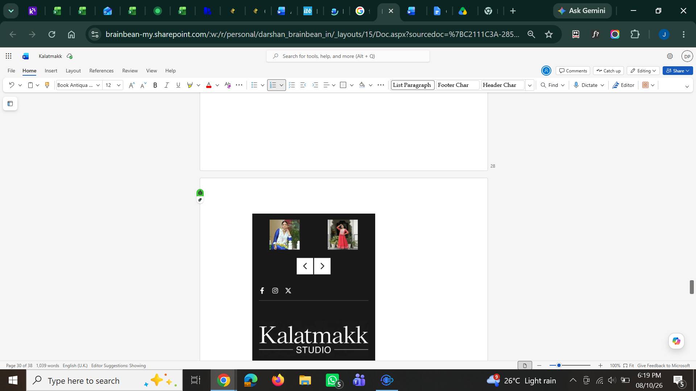Click Decrease Indent icon
The width and height of the screenshot is (696, 391).
tap(303, 85)
